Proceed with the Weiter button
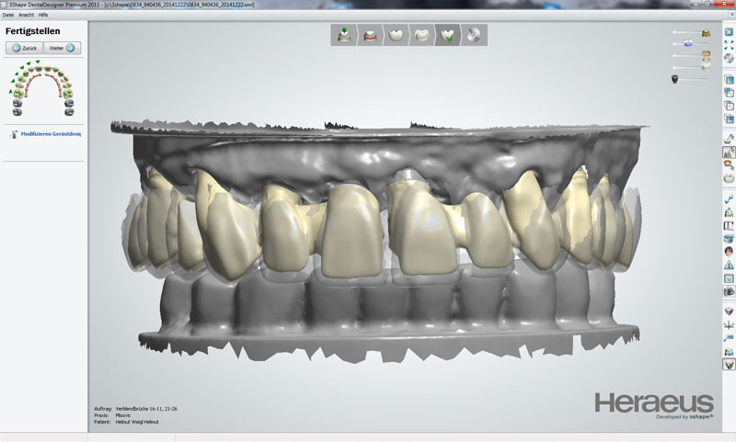Image resolution: width=736 pixels, height=442 pixels. pos(63,48)
